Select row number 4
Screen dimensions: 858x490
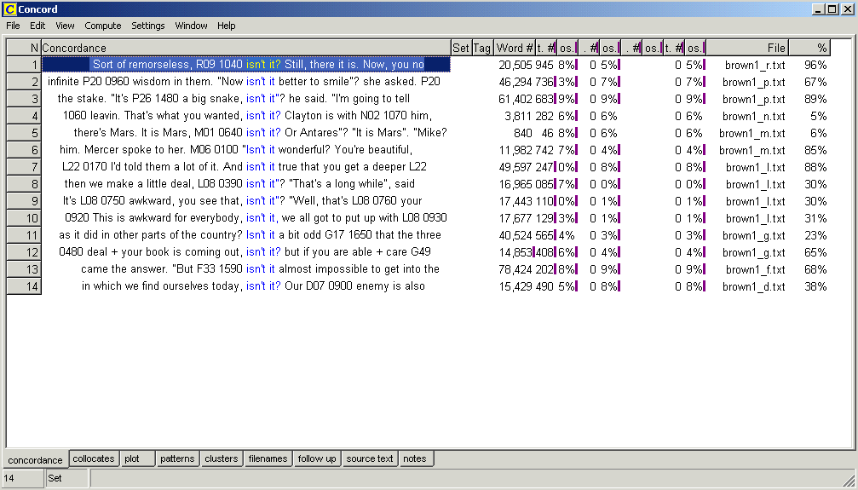pyautogui.click(x=24, y=116)
